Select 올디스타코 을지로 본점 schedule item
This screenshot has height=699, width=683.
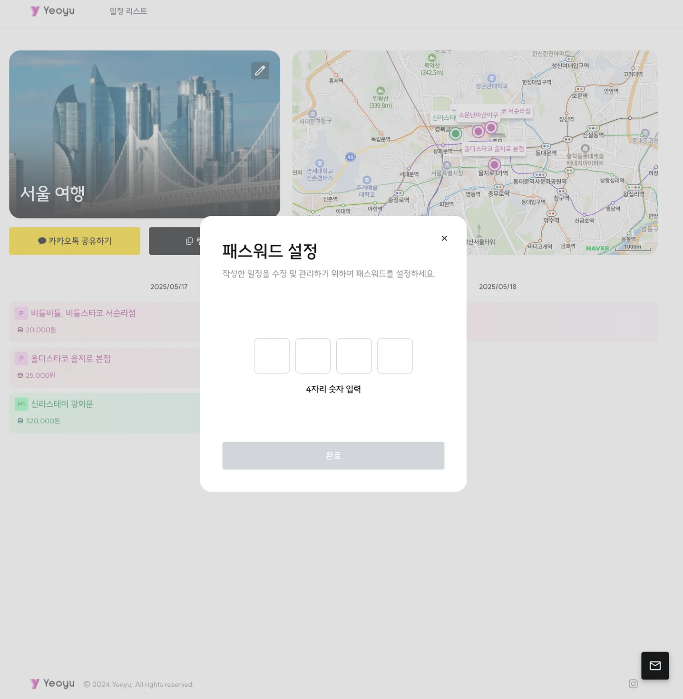[105, 367]
